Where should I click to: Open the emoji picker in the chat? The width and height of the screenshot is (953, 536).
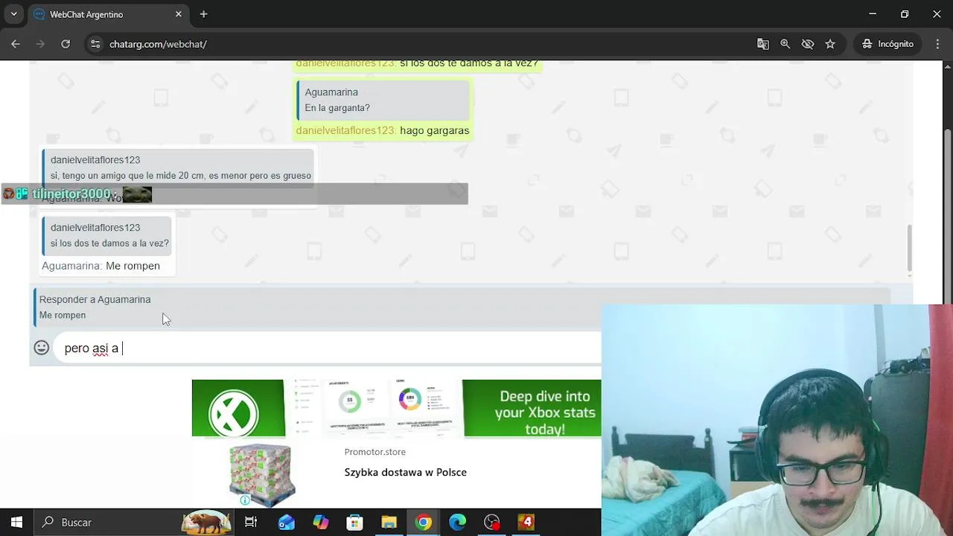42,348
